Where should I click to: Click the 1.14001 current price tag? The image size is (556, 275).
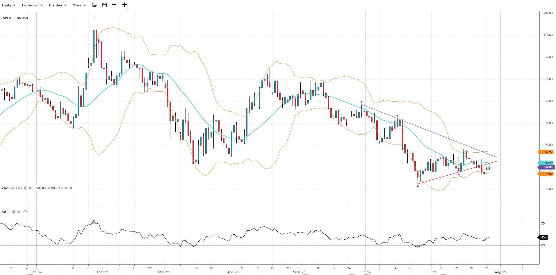(x=547, y=167)
